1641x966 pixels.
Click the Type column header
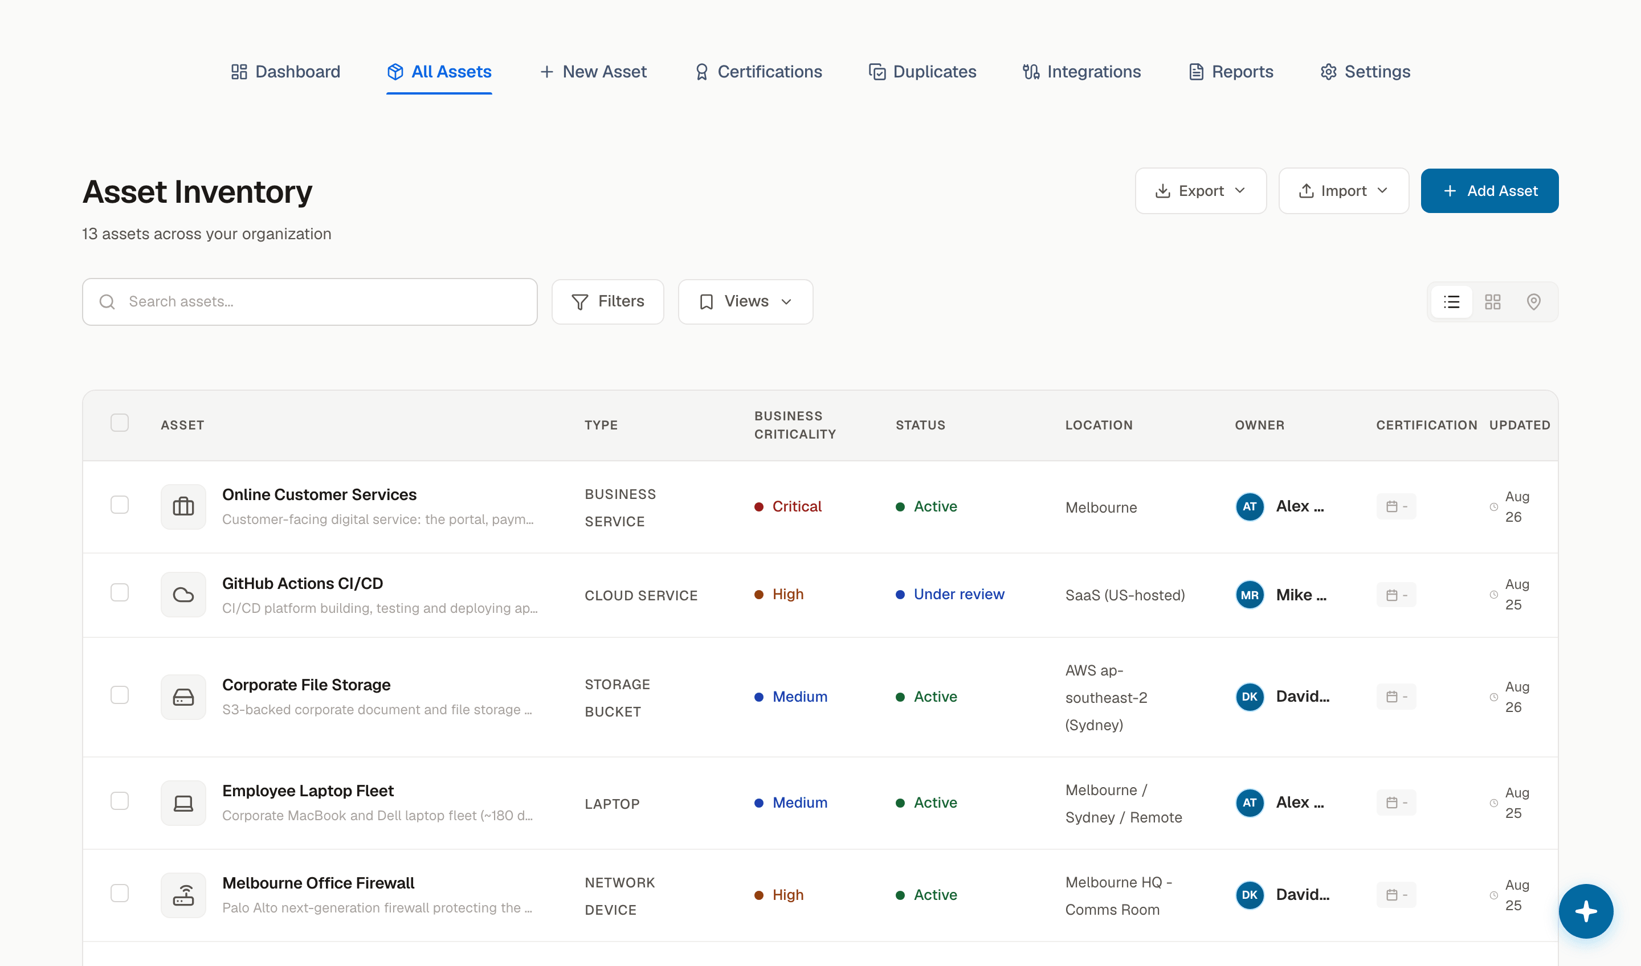[601, 425]
